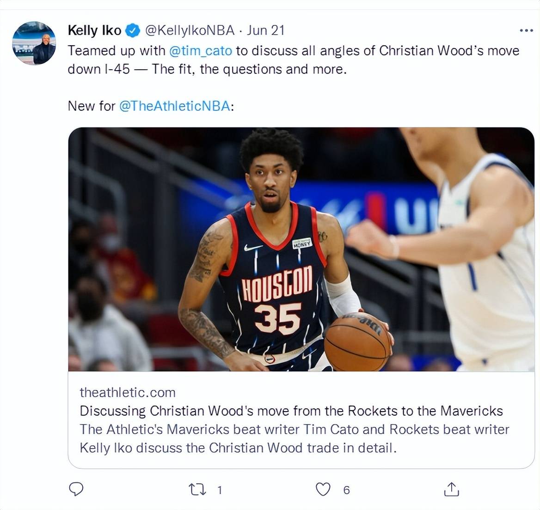Image resolution: width=540 pixels, height=510 pixels.
Task: Click the @KellyIkoNBA handle
Action: pyautogui.click(x=190, y=30)
